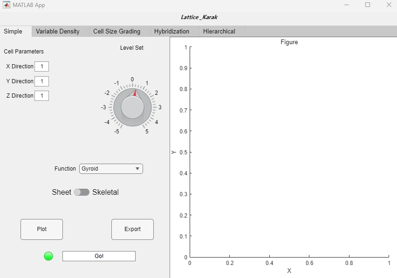Click the Y Direction input field

(42, 81)
